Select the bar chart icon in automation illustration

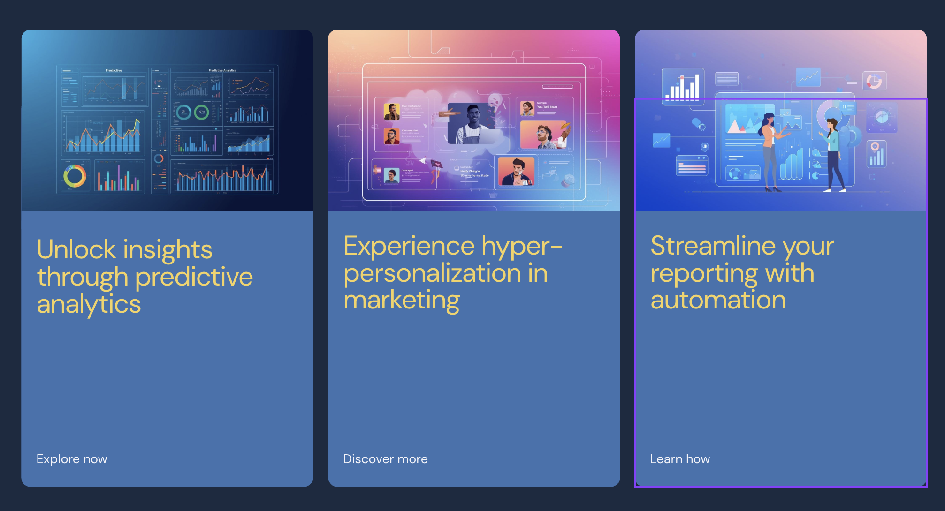point(683,86)
